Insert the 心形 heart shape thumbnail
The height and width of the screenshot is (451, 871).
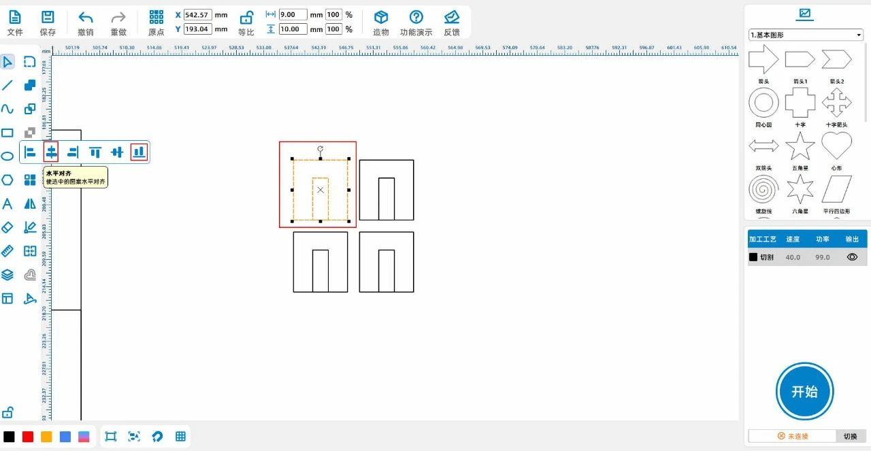[x=836, y=146]
